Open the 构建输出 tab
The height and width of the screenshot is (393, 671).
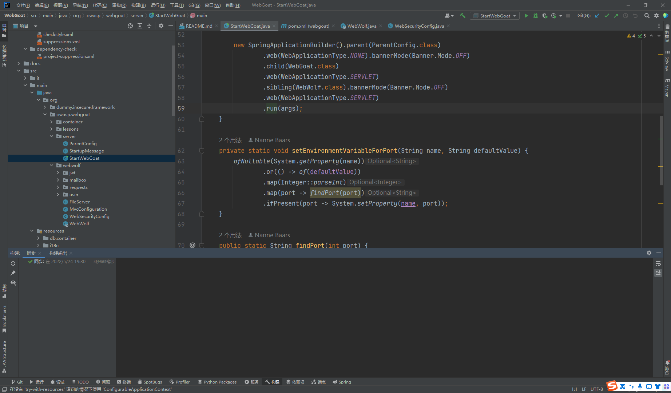(x=58, y=253)
